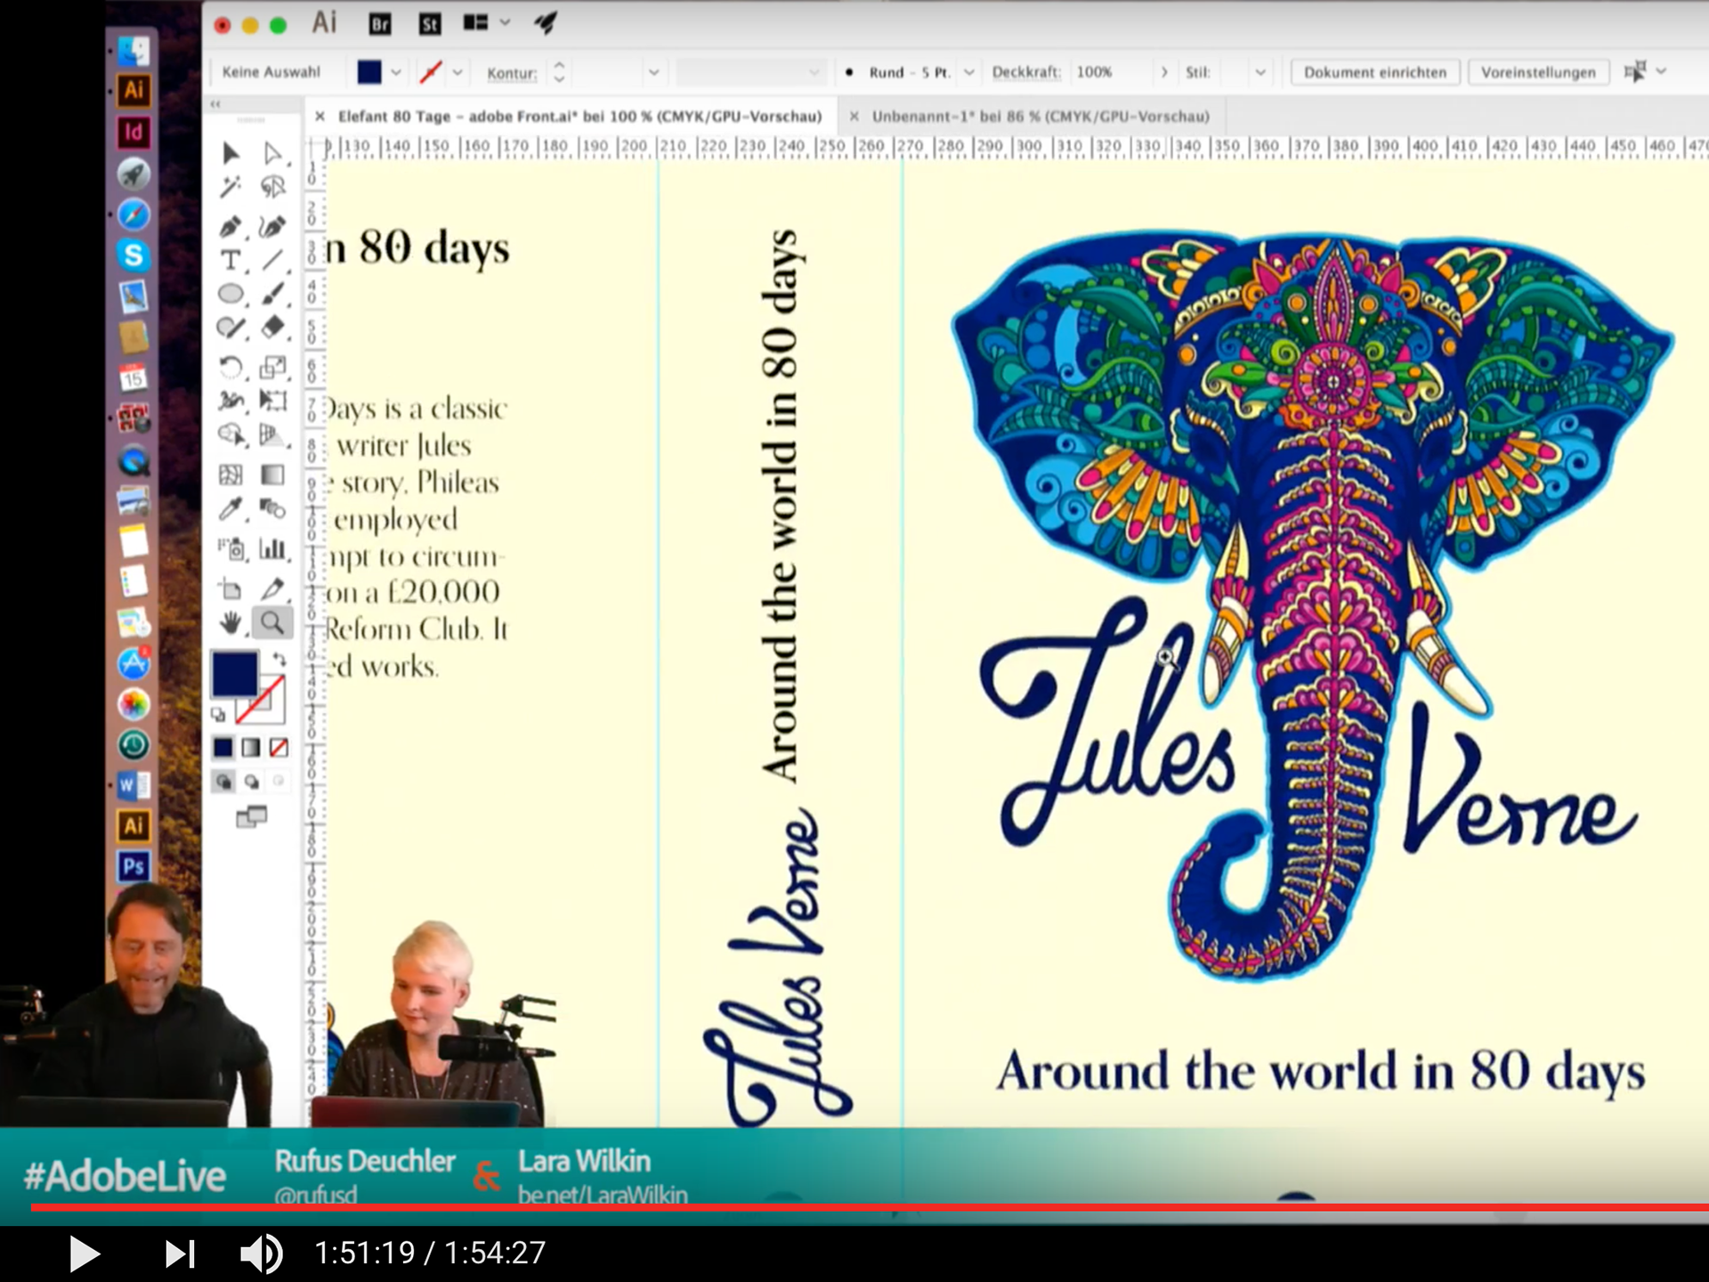Select the Gradient tool
Screen dimensions: 1709x1282
point(273,475)
